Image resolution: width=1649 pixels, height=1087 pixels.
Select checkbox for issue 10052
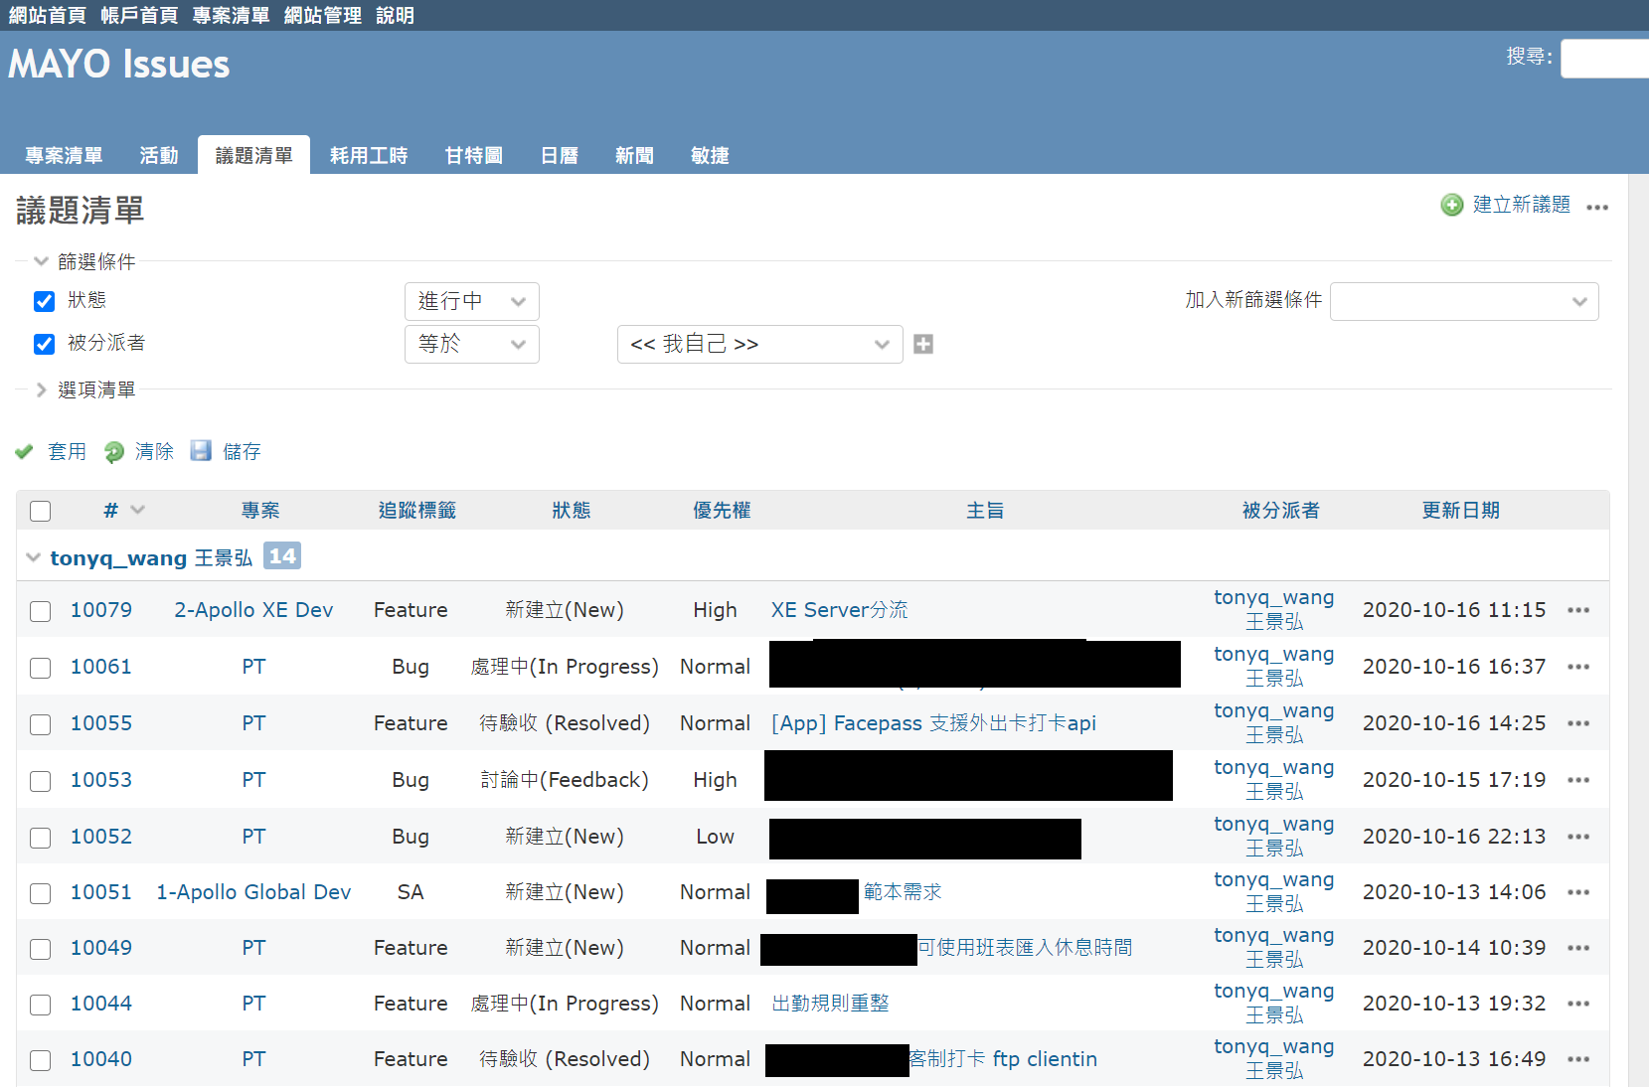(41, 838)
